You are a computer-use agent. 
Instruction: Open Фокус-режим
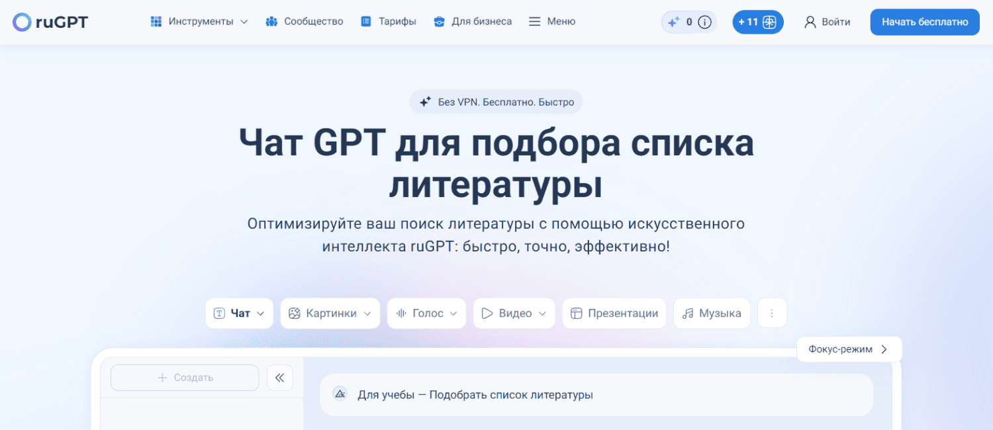coord(849,349)
